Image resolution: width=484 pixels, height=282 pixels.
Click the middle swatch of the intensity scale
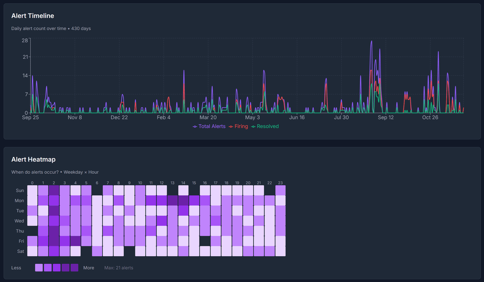[57, 268]
